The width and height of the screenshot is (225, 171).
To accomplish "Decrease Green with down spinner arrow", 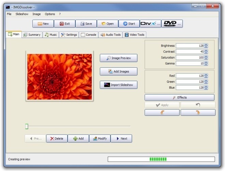I will [206, 83].
